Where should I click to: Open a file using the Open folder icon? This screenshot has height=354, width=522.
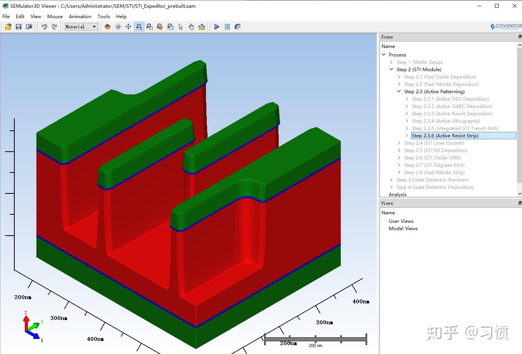coord(8,26)
